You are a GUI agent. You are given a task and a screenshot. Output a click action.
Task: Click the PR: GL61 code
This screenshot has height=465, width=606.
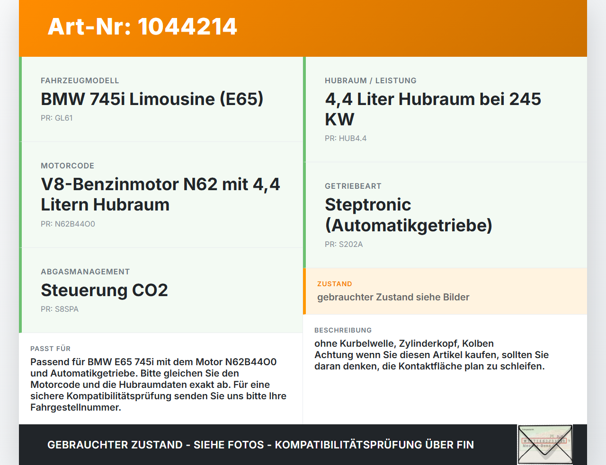tap(57, 118)
